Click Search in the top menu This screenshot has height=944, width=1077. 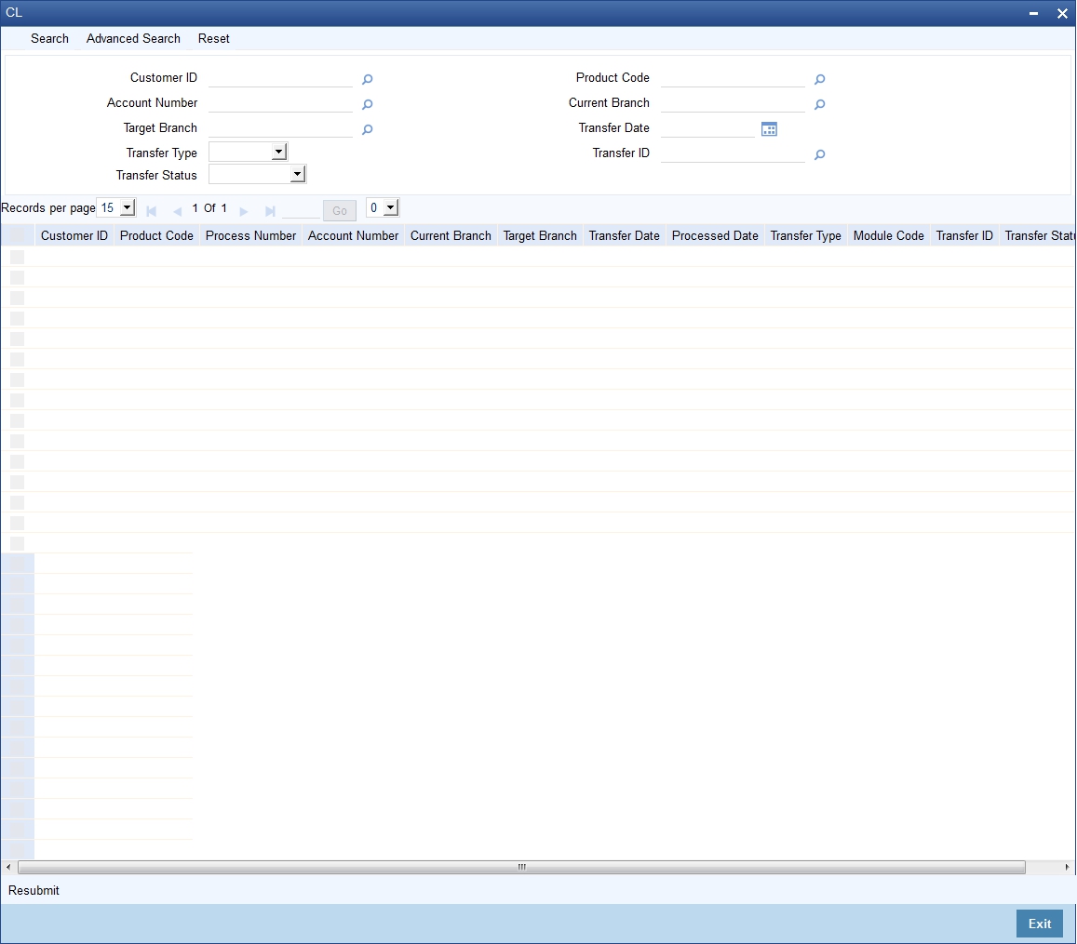pyautogui.click(x=49, y=39)
